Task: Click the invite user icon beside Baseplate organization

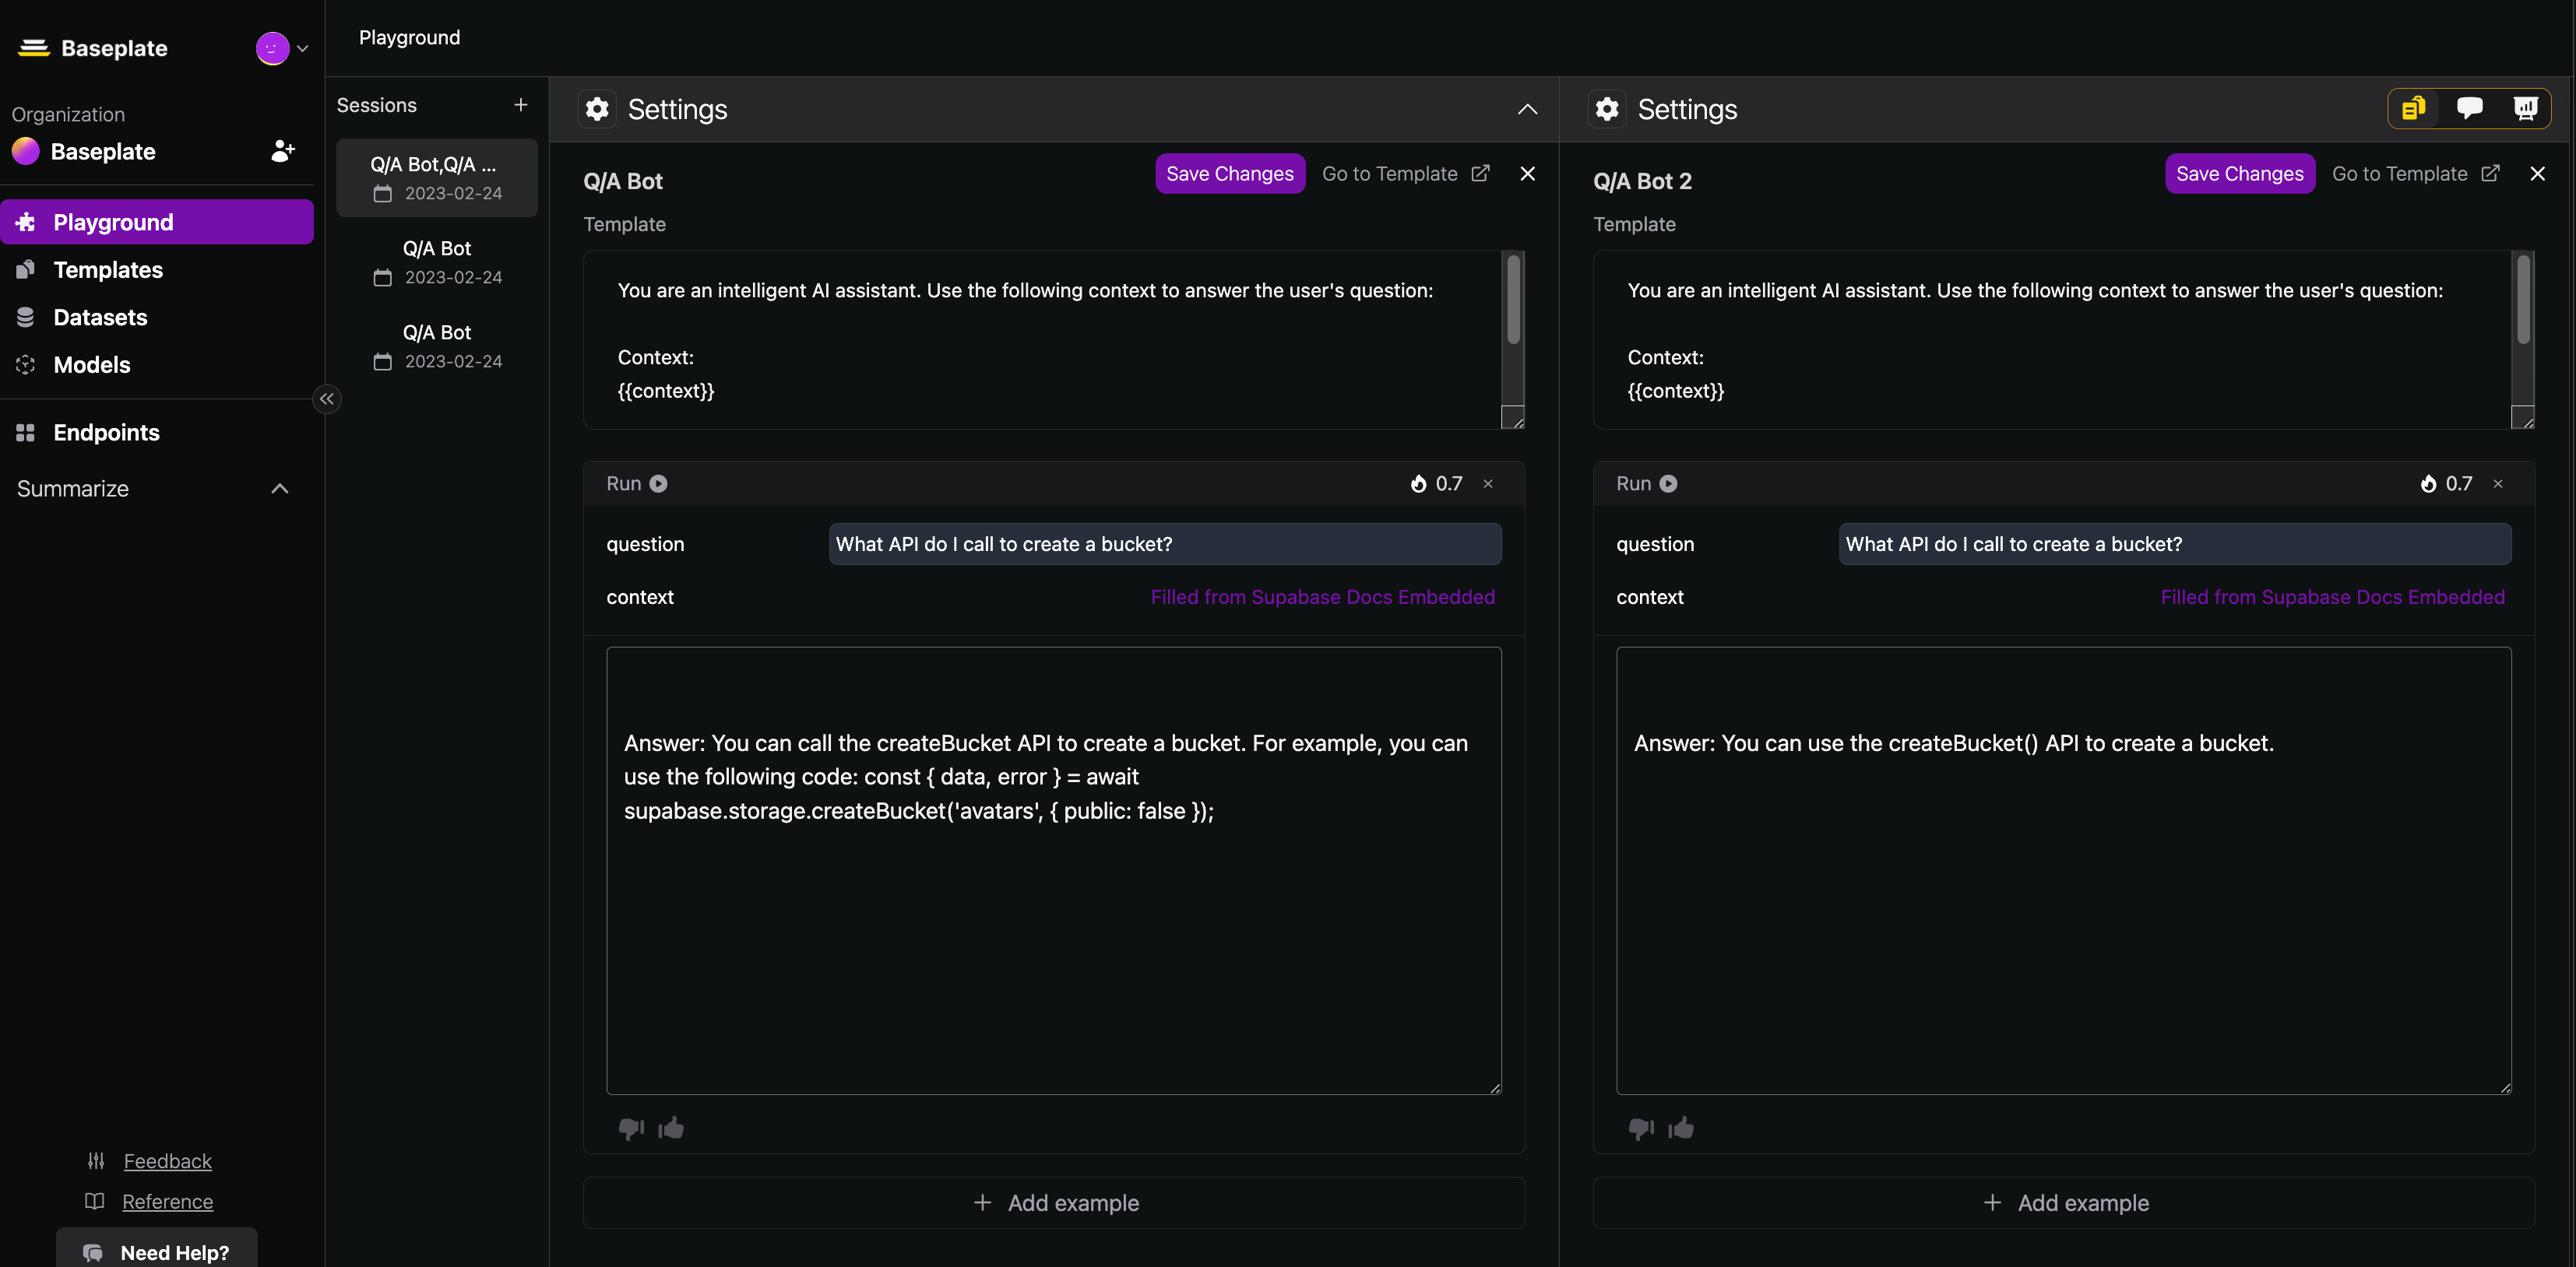Action: click(x=283, y=151)
